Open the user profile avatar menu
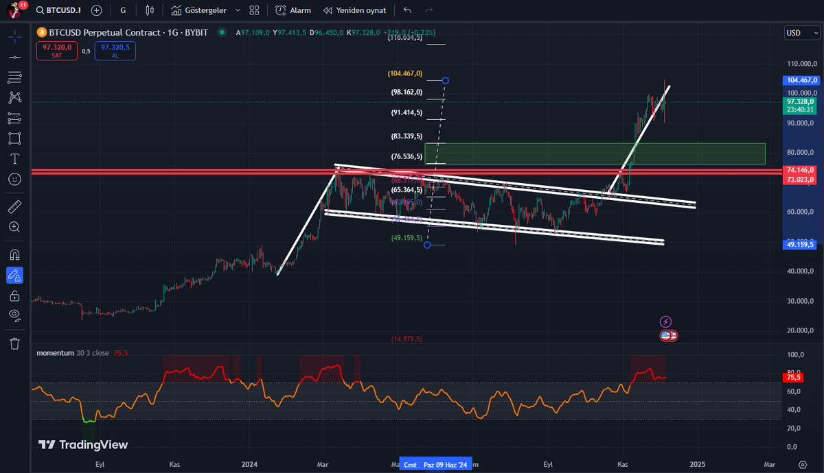 (x=15, y=10)
